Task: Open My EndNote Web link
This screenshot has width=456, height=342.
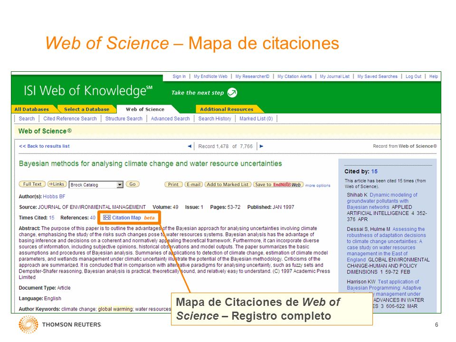Action: pyautogui.click(x=210, y=76)
